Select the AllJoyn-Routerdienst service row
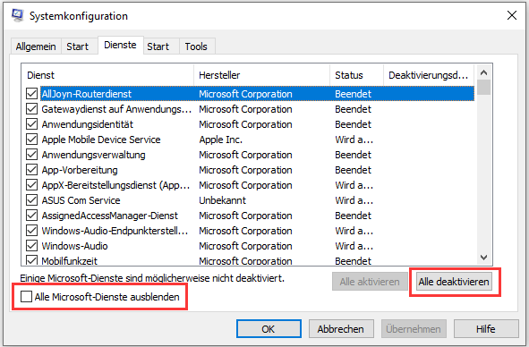 (250, 93)
